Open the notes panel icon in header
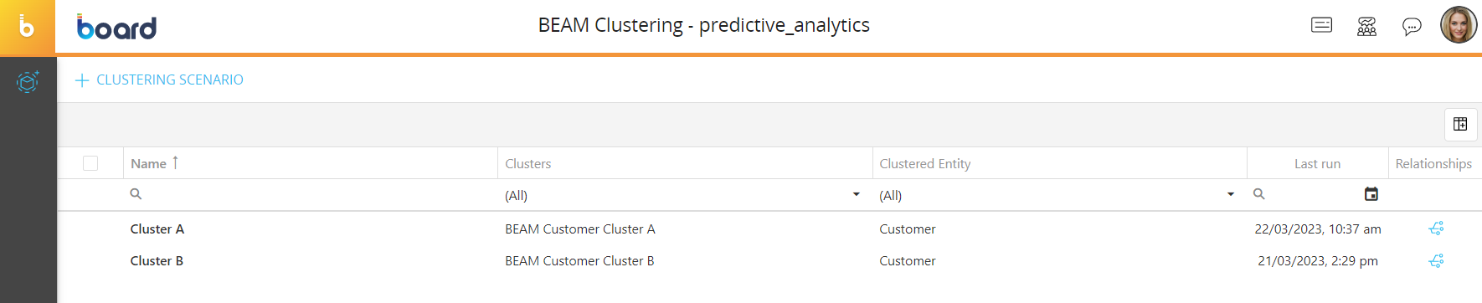 click(x=1321, y=25)
